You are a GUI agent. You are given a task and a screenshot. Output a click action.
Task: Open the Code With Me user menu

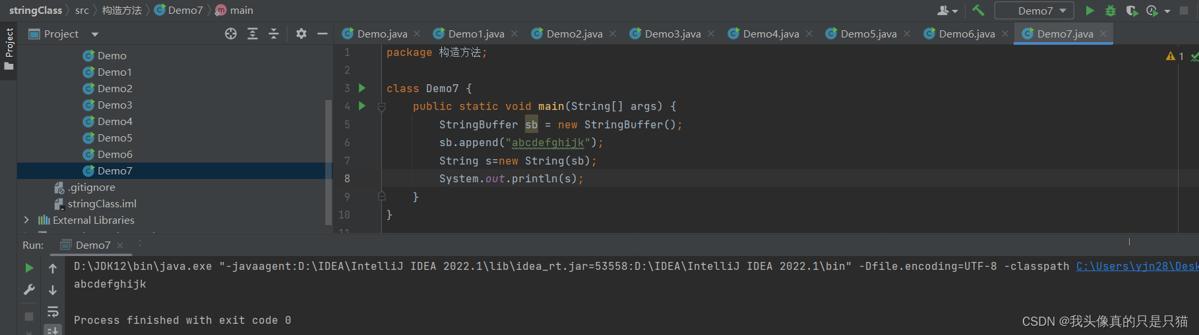coord(947,11)
